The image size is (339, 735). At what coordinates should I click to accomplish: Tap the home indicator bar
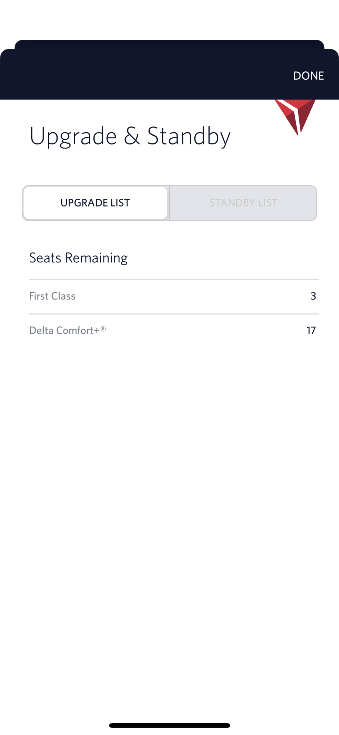point(169,725)
